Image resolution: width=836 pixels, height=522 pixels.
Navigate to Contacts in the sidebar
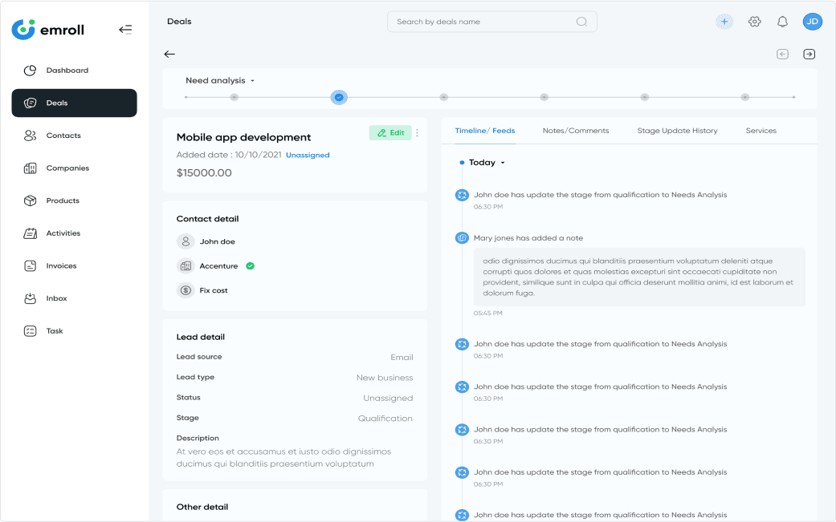pyautogui.click(x=63, y=136)
